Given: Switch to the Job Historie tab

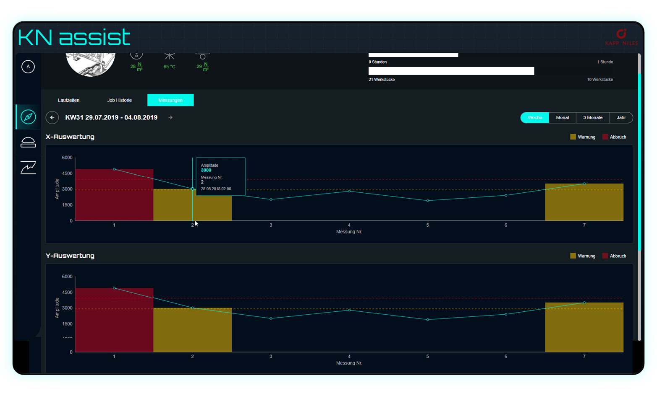Looking at the screenshot, I should [120, 100].
